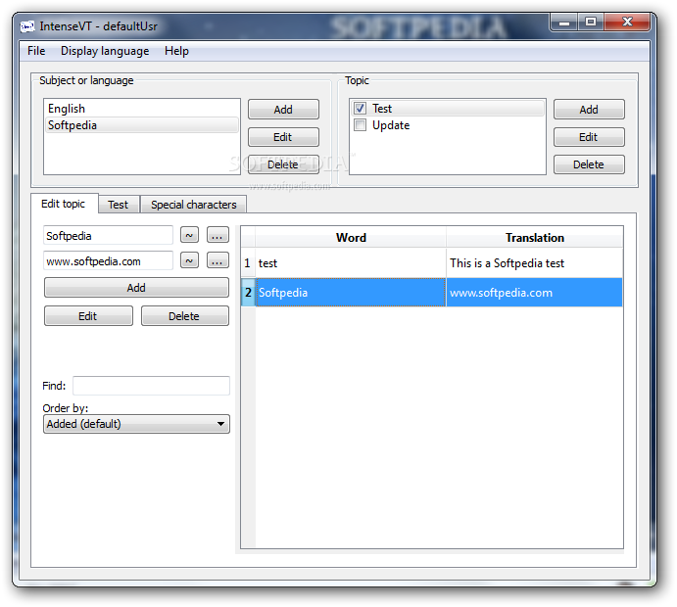Switch to the Test tab
The width and height of the screenshot is (677, 607).
pos(118,205)
